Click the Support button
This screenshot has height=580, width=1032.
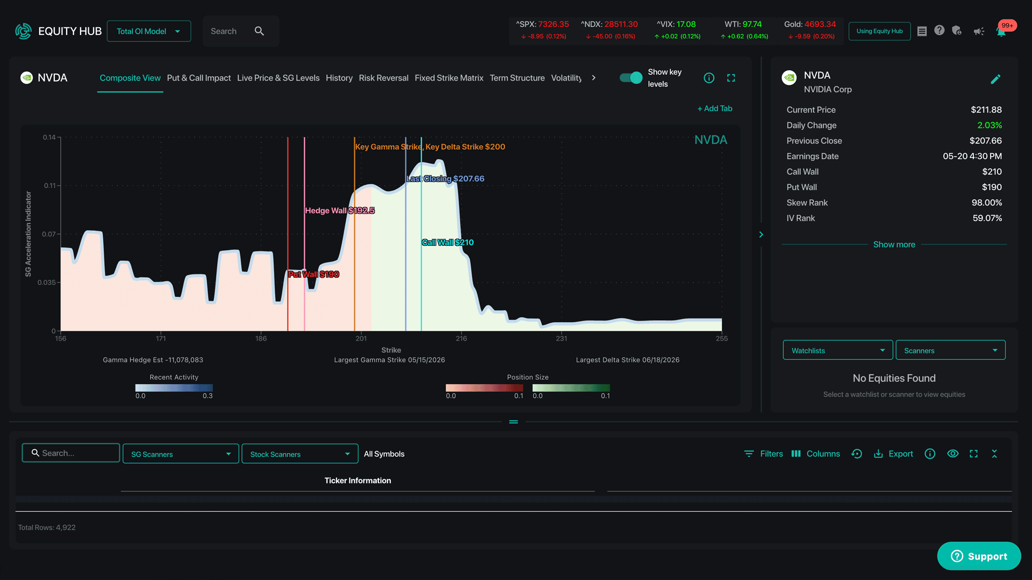click(x=979, y=556)
